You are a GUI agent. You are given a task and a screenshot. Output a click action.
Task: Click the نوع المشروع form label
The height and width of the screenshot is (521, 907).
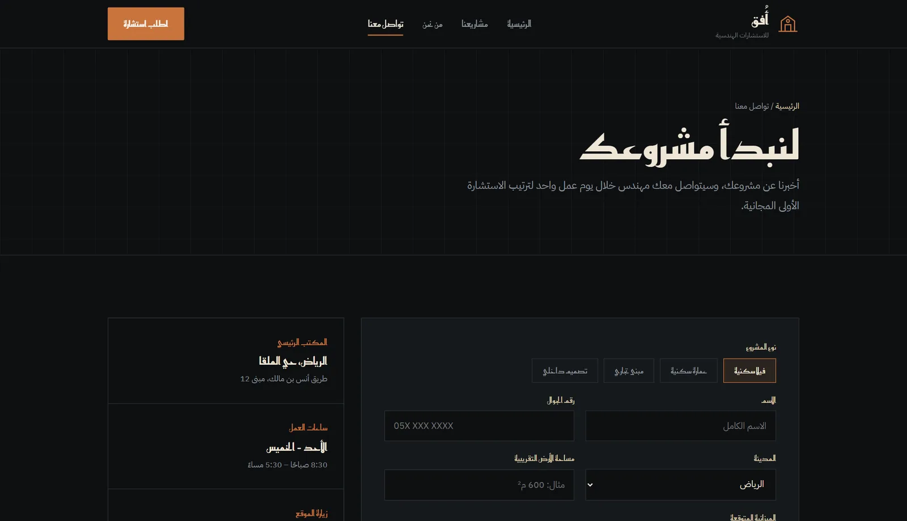(761, 347)
